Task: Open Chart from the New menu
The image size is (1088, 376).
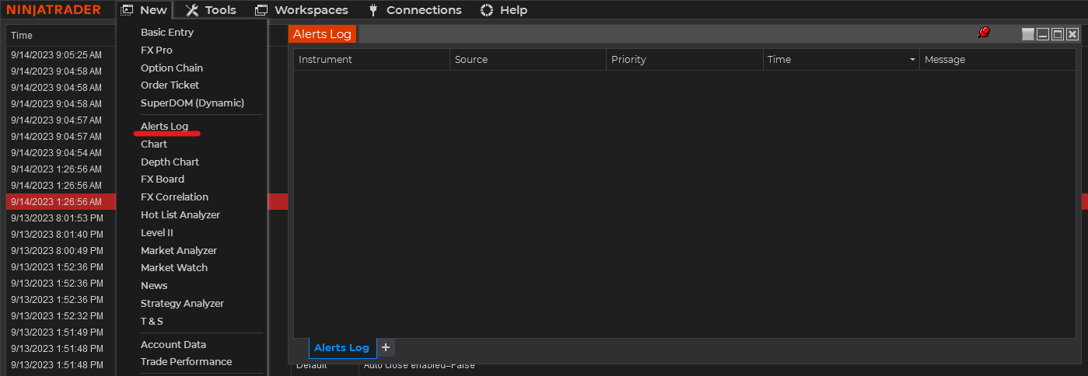Action: pos(154,144)
